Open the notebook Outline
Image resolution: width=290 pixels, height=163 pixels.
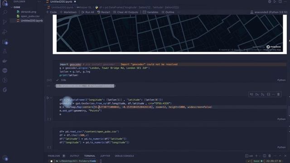point(168,12)
